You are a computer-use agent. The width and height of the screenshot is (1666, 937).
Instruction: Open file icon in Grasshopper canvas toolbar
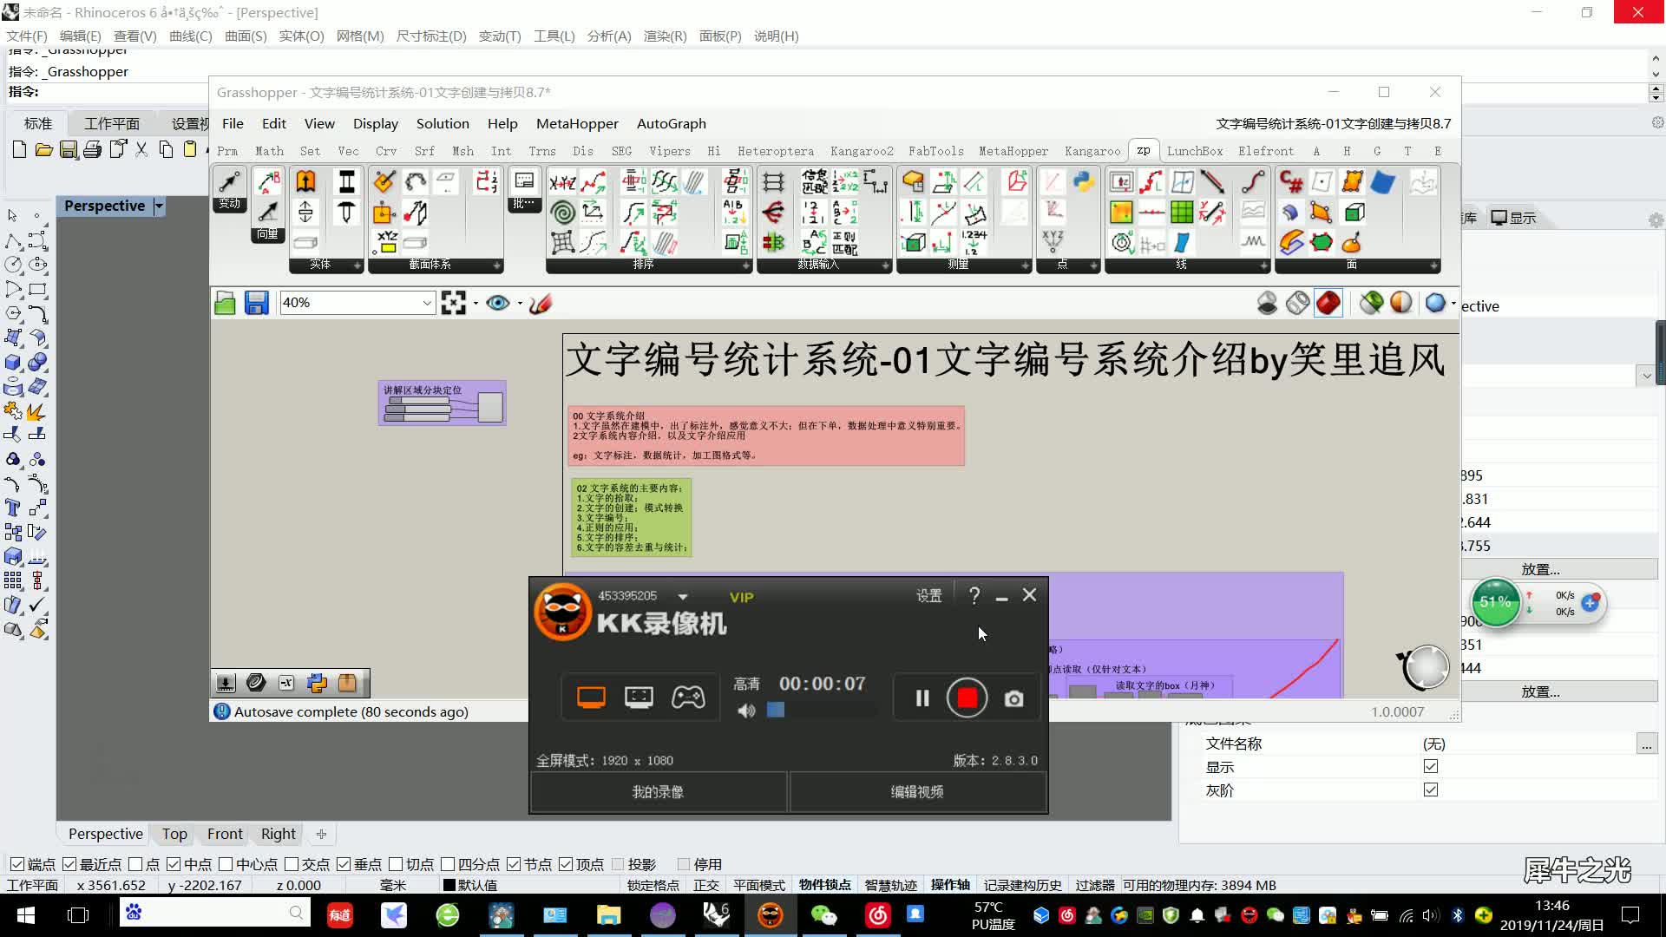[226, 303]
